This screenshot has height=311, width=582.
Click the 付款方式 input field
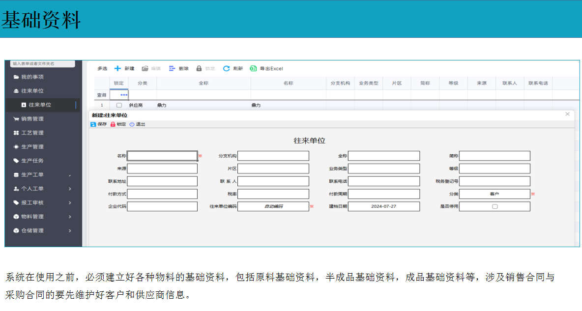pos(162,194)
